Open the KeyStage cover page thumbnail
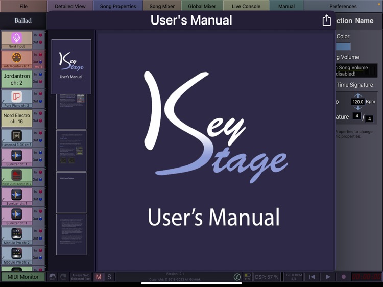Image resolution: width=383 pixels, height=287 pixels. click(71, 67)
